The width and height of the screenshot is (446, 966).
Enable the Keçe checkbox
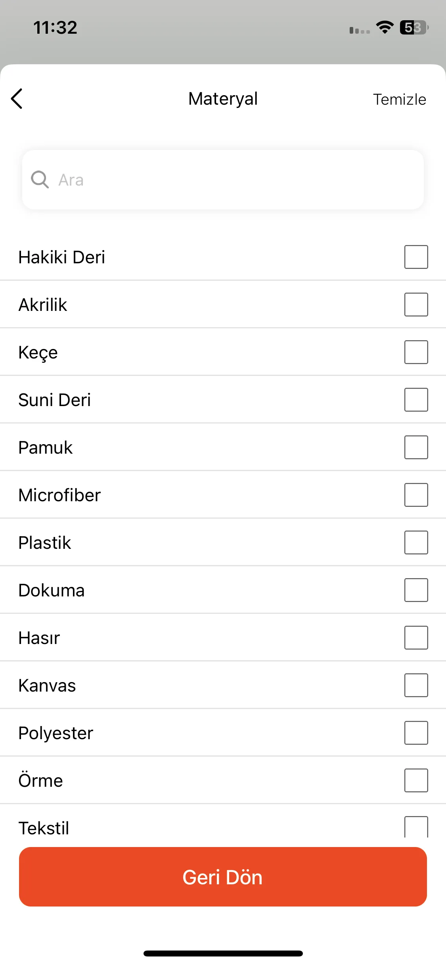coord(416,352)
